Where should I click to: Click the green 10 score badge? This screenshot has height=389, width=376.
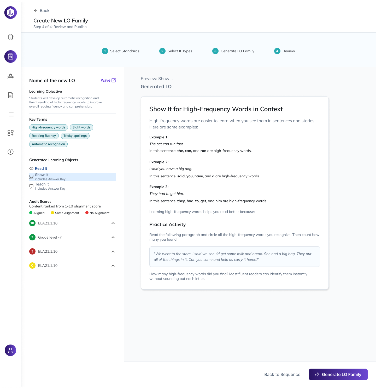point(32,223)
